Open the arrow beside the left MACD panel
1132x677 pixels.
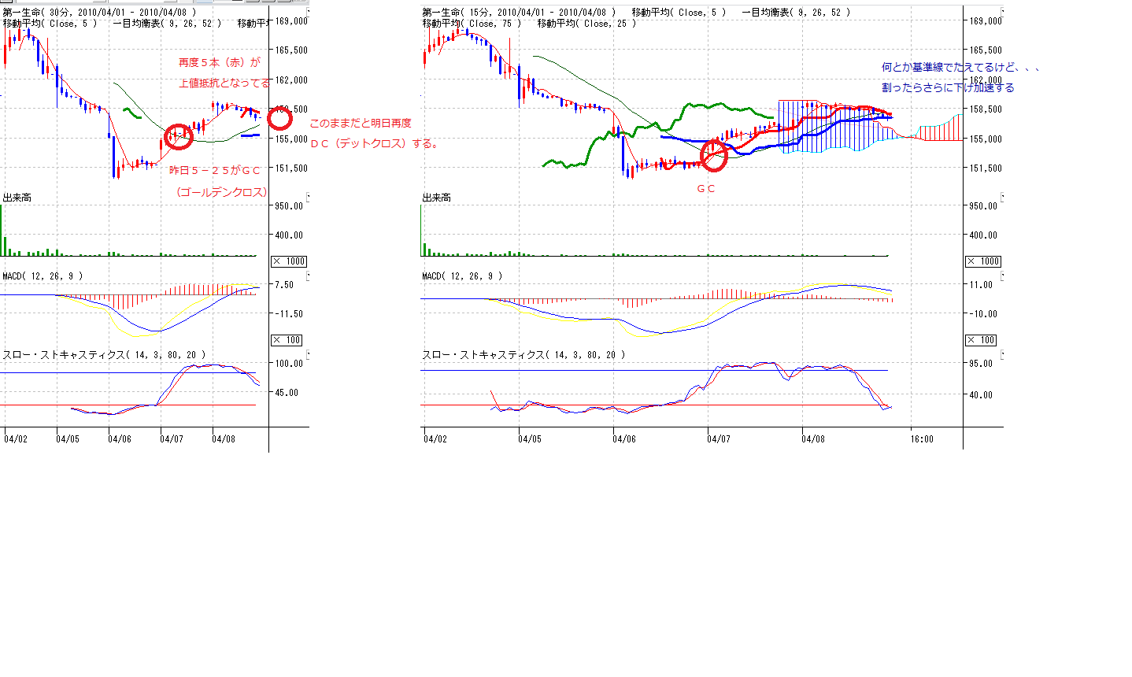308,276
